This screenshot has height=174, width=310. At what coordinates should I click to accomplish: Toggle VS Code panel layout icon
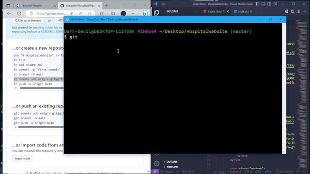tap(263, 4)
